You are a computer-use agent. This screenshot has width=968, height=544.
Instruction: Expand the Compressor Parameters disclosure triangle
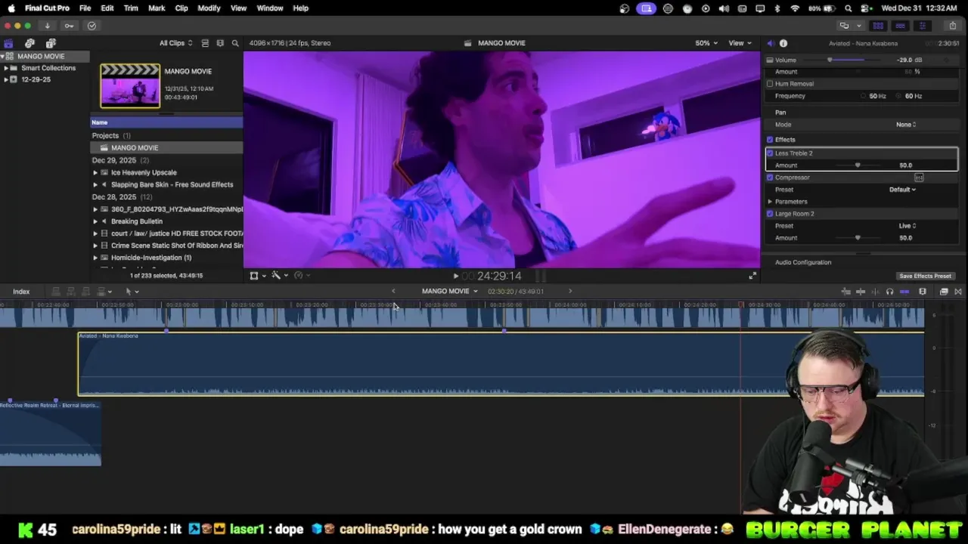click(770, 202)
